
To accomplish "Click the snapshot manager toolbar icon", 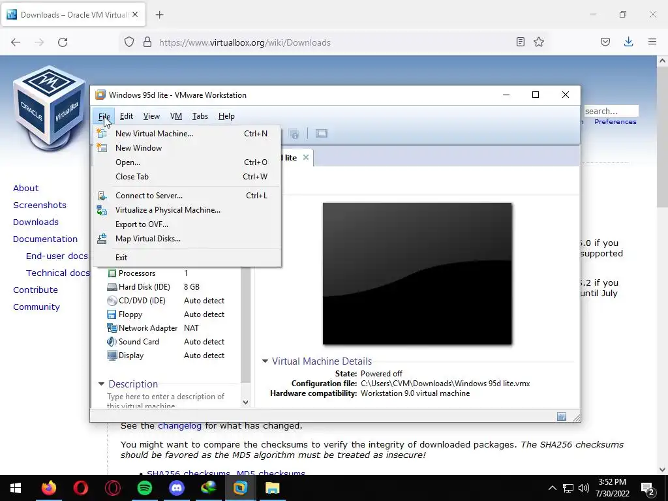I will pyautogui.click(x=294, y=134).
